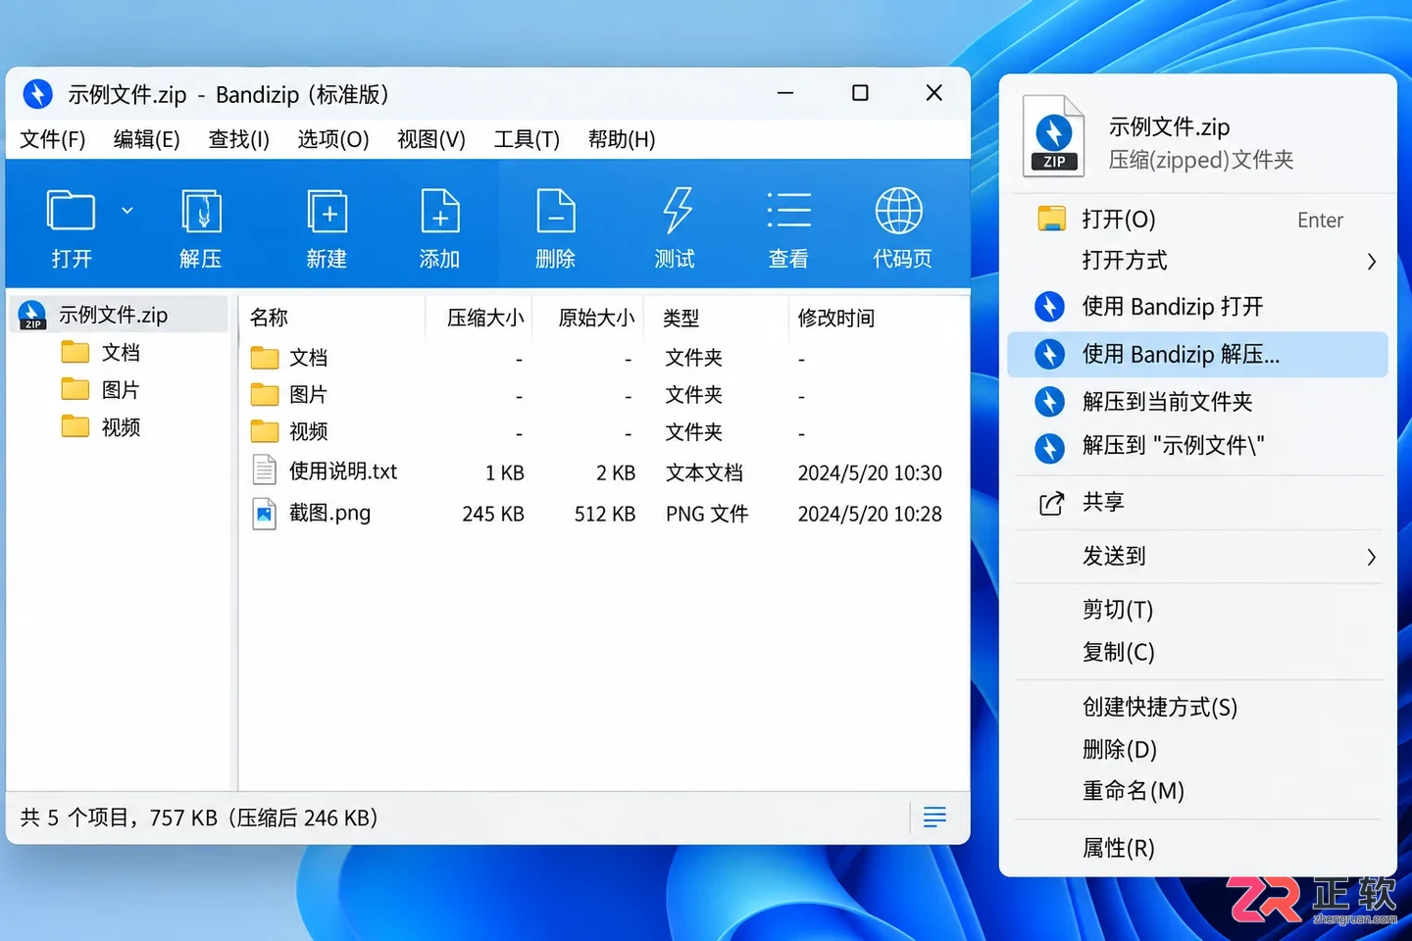Click the 文档 folder icon in file list
1412x941 pixels.
265,358
